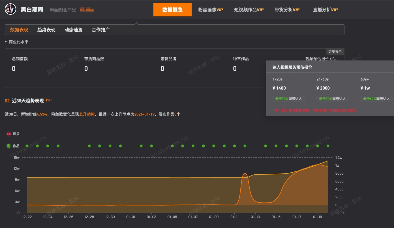Open the 合作推广 sub-tab
This screenshot has height=228, width=394.
tap(100, 30)
